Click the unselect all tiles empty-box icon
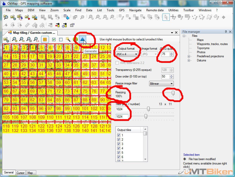Screen dimensions: 235x177 61,39
